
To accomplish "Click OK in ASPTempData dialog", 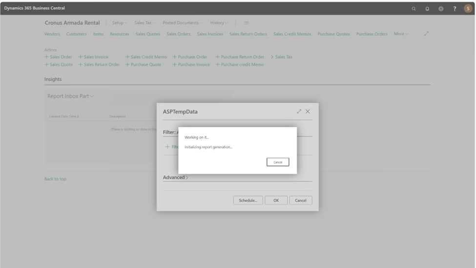I will pos(276,201).
